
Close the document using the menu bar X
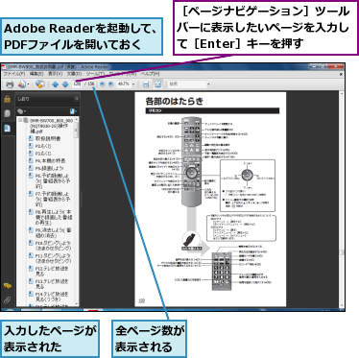point(341,74)
